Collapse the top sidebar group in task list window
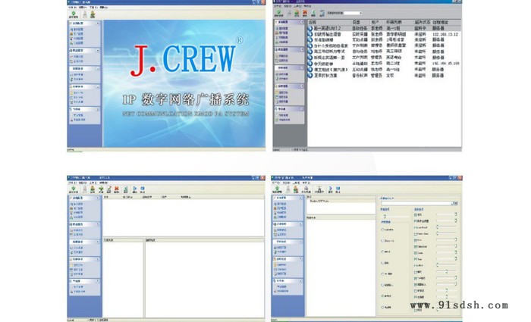 tap(301, 22)
